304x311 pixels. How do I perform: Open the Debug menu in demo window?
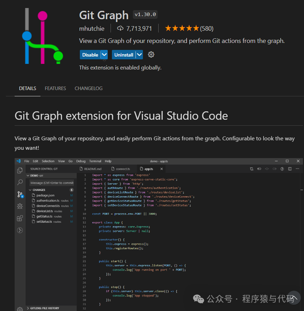coord(81,161)
